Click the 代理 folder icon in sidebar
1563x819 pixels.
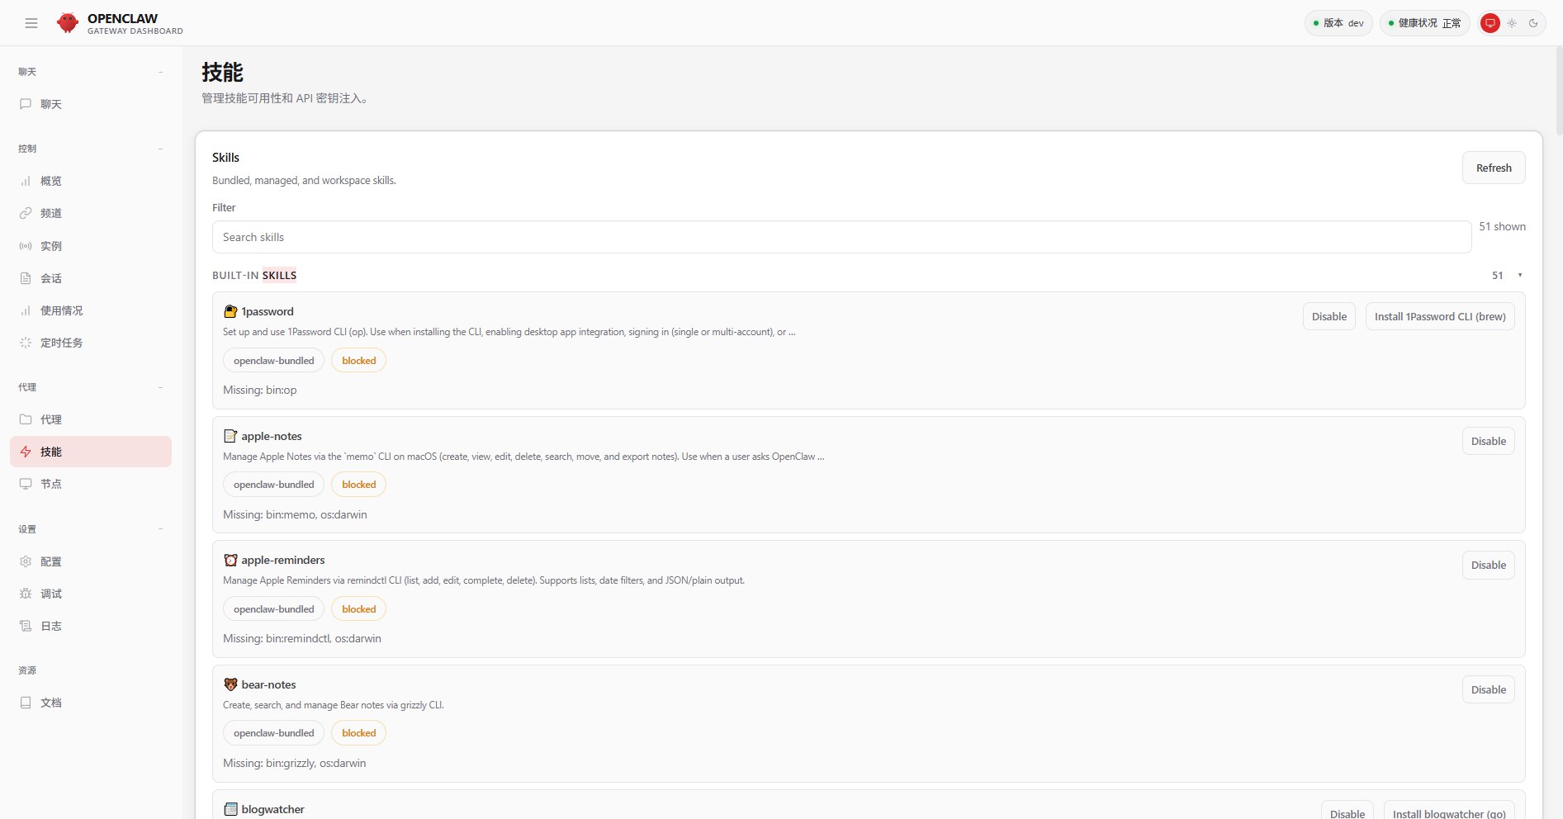26,419
